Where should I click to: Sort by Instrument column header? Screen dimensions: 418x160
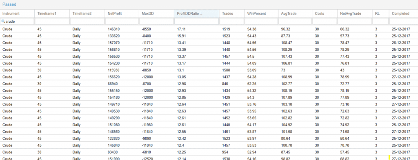17,13
